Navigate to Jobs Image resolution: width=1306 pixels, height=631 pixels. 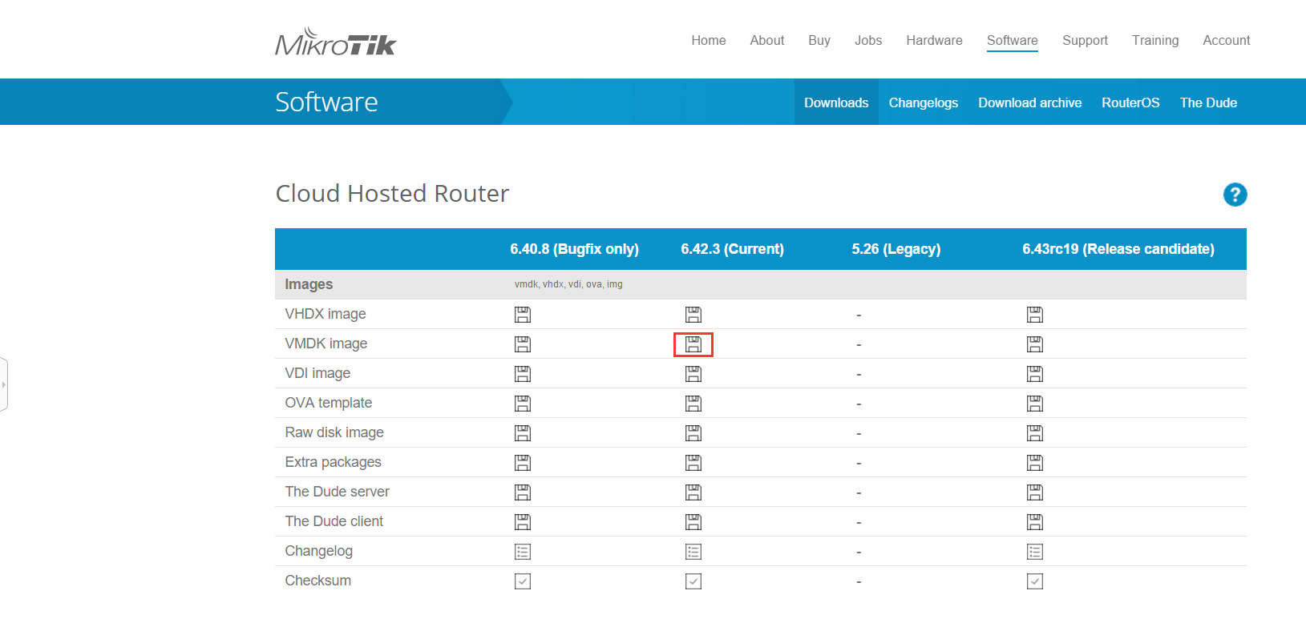(868, 40)
